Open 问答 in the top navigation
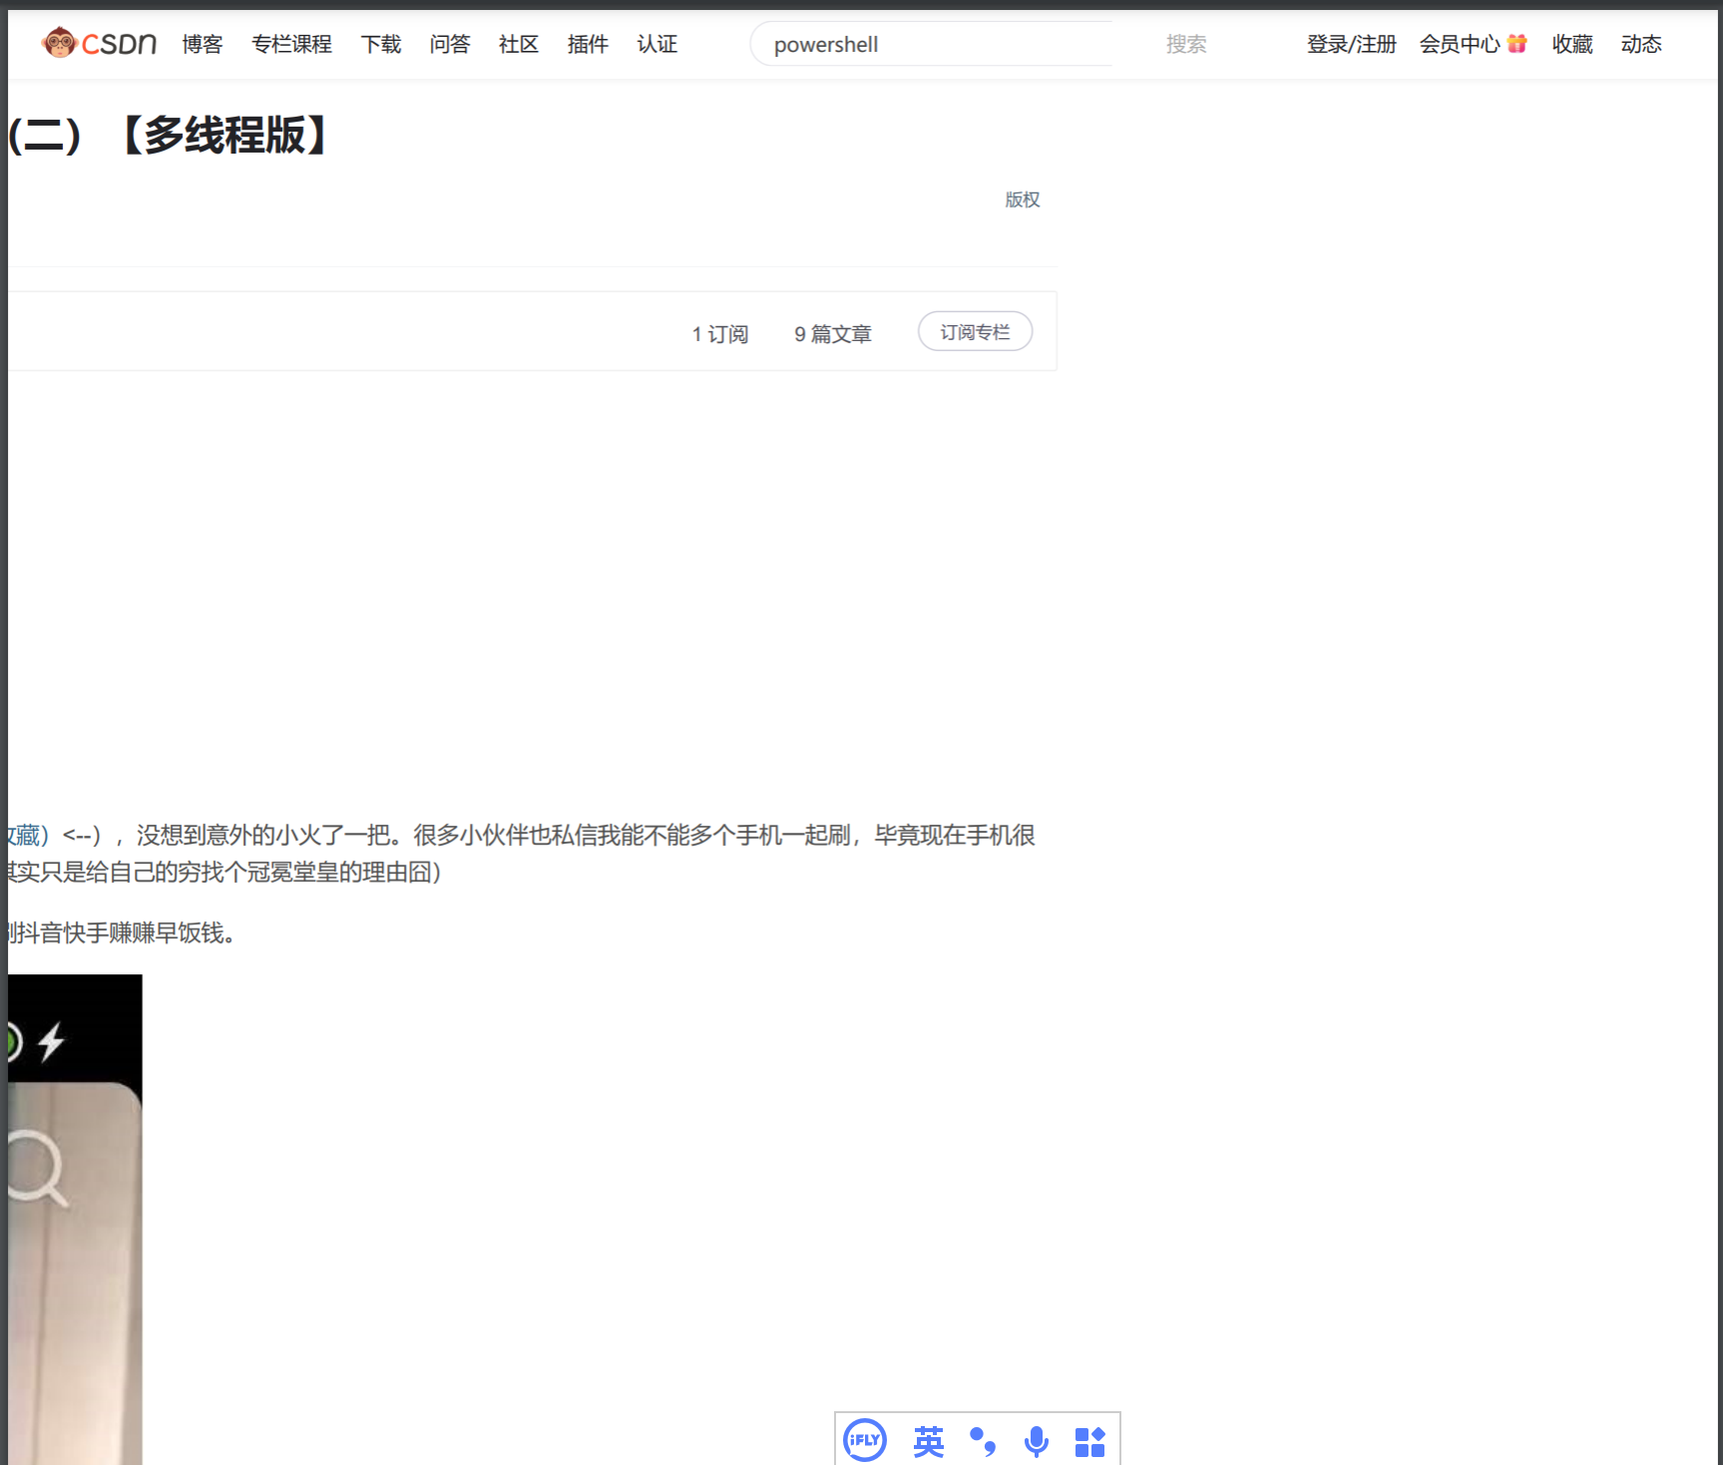 450,44
